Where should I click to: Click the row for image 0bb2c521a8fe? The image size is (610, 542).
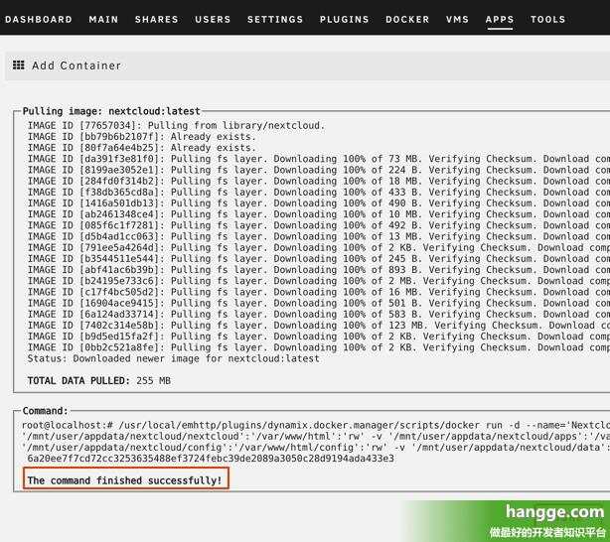coord(319,347)
